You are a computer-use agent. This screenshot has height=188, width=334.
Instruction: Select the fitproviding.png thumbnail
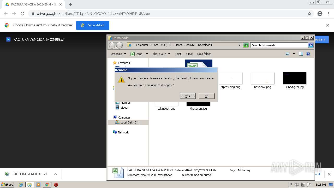pos(230,78)
